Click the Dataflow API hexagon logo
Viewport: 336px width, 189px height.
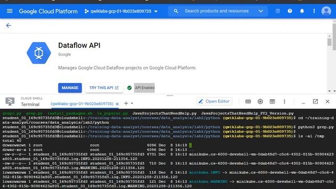39,53
